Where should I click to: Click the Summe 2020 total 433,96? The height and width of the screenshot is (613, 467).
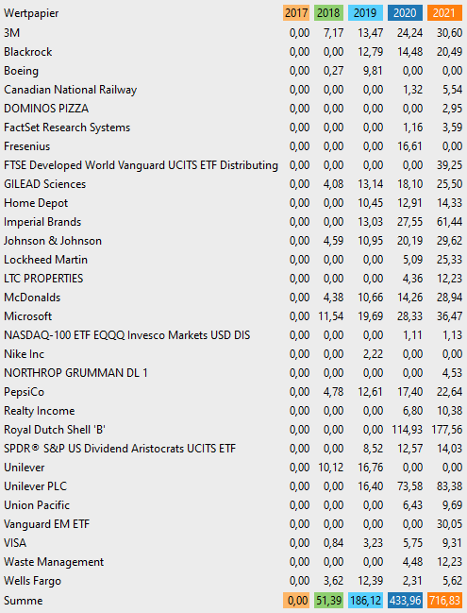[x=405, y=600]
